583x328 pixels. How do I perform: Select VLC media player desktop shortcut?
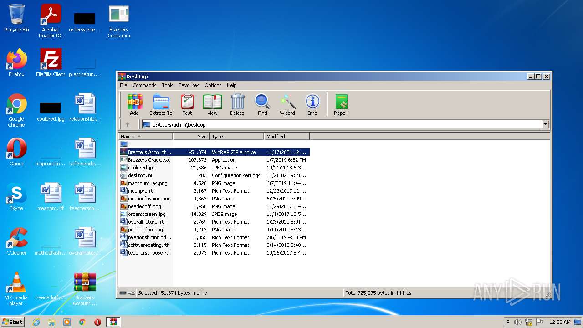tap(16, 289)
